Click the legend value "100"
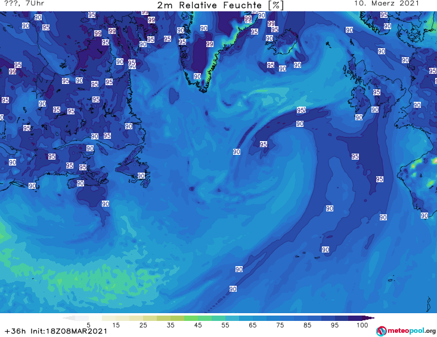 tap(362, 325)
